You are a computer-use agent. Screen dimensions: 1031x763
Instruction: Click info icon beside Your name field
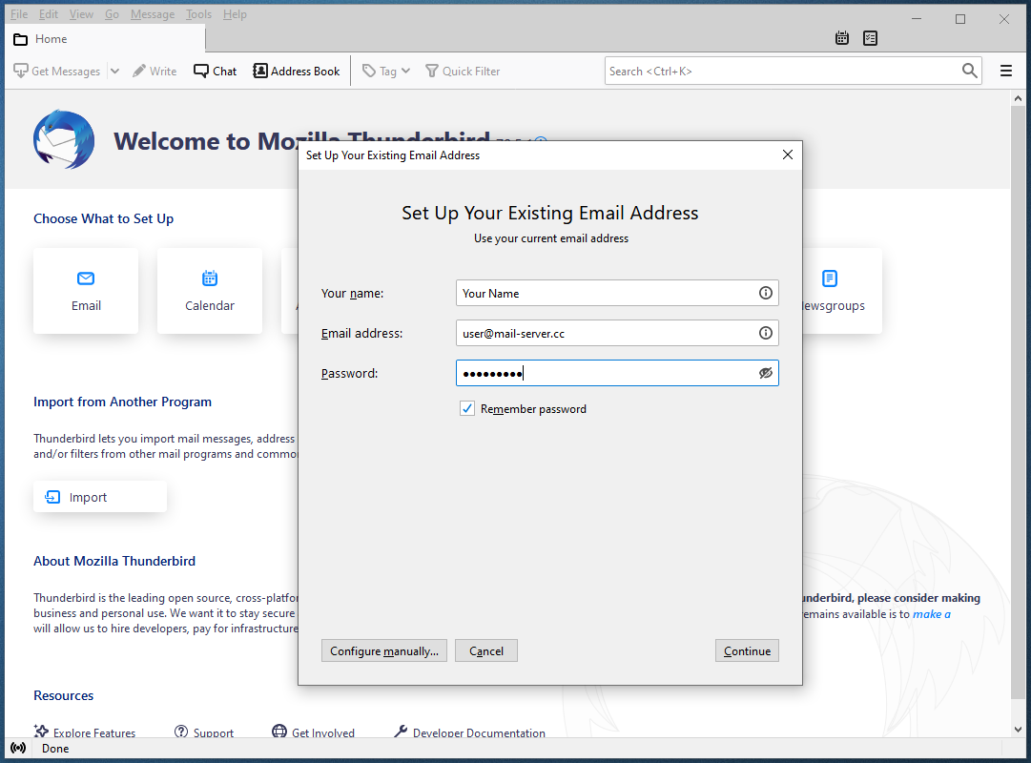click(x=765, y=293)
